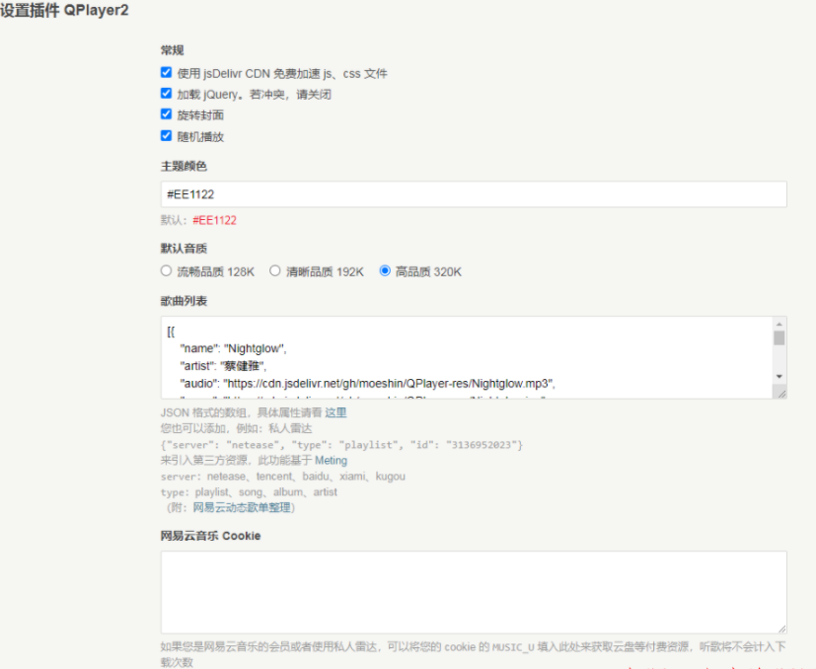Disable the 加载 jQuery checkbox

click(166, 94)
